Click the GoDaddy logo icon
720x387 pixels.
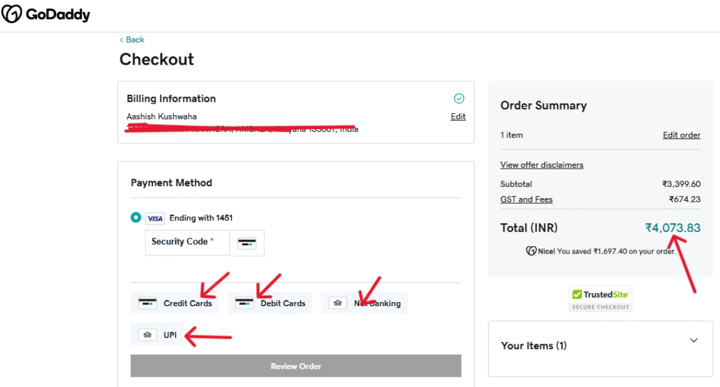[x=11, y=14]
